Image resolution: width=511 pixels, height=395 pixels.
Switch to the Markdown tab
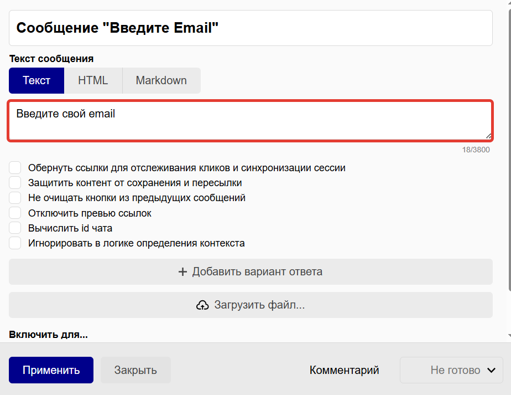[161, 80]
